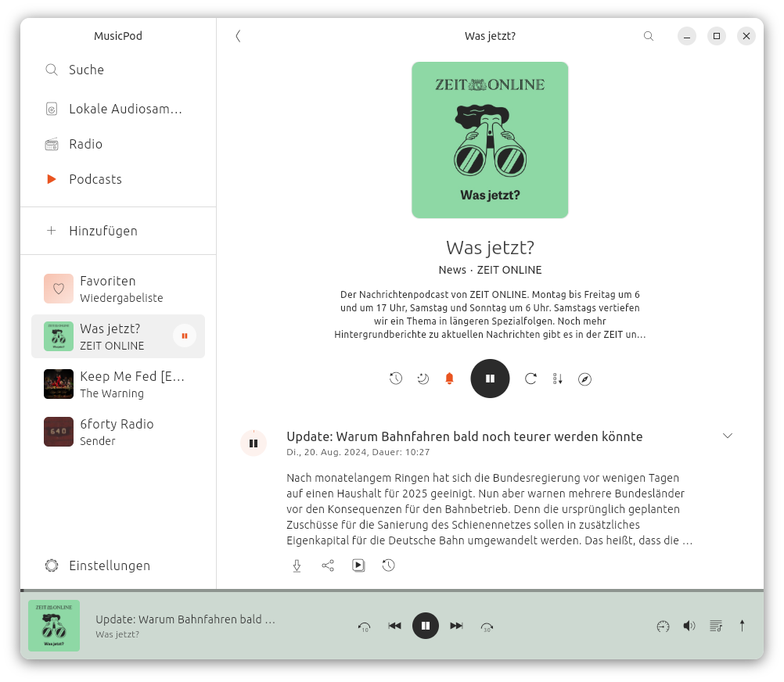Skip forward 30 seconds

[x=487, y=626]
